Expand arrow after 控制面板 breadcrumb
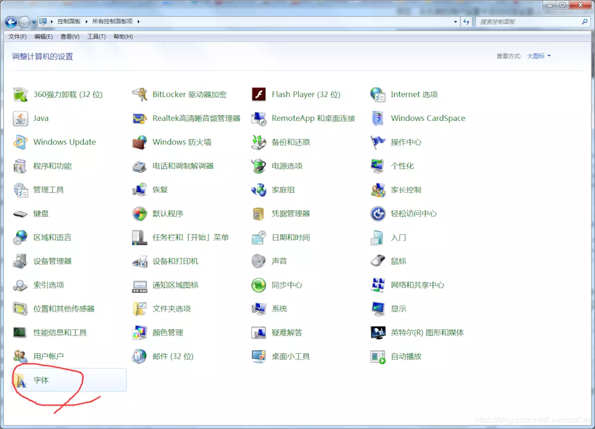The height and width of the screenshot is (429, 595). click(x=86, y=22)
